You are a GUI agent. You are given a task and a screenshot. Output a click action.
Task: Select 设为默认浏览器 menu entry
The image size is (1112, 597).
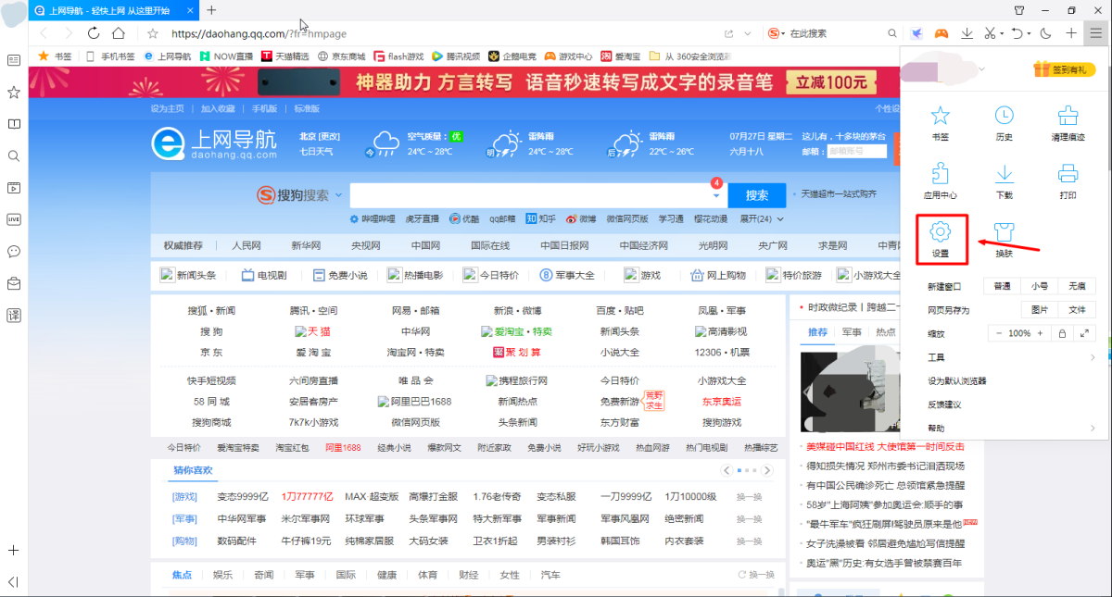click(957, 380)
